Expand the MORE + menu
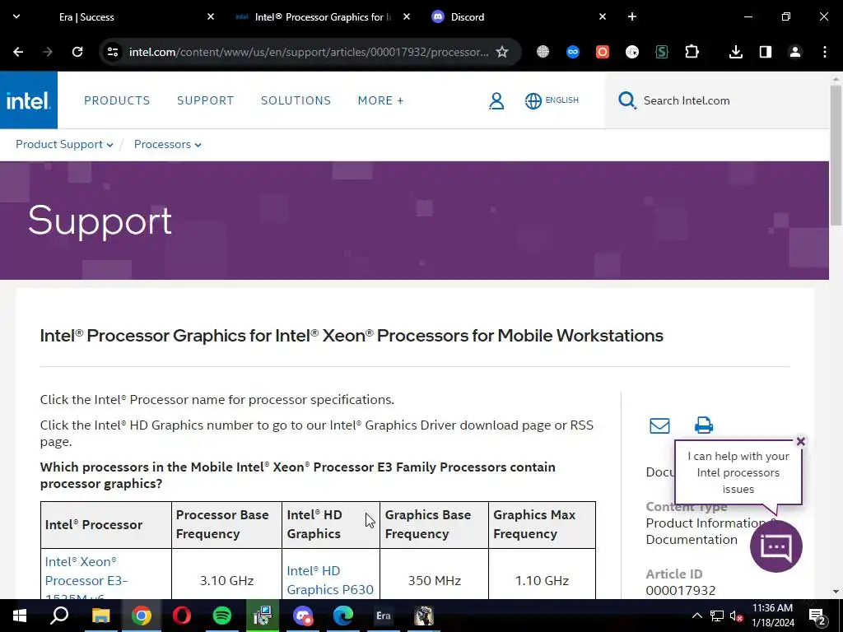Image resolution: width=843 pixels, height=632 pixels. (x=380, y=100)
